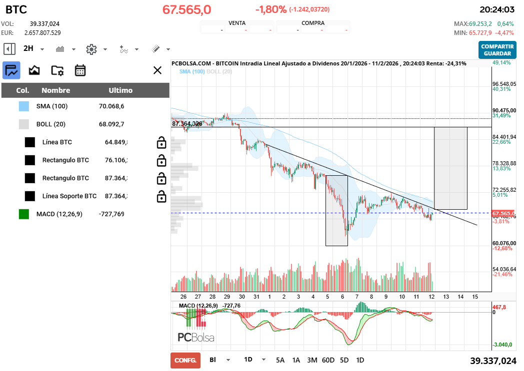Click the mountain area-chart icon
The image size is (524, 371).
34,70
